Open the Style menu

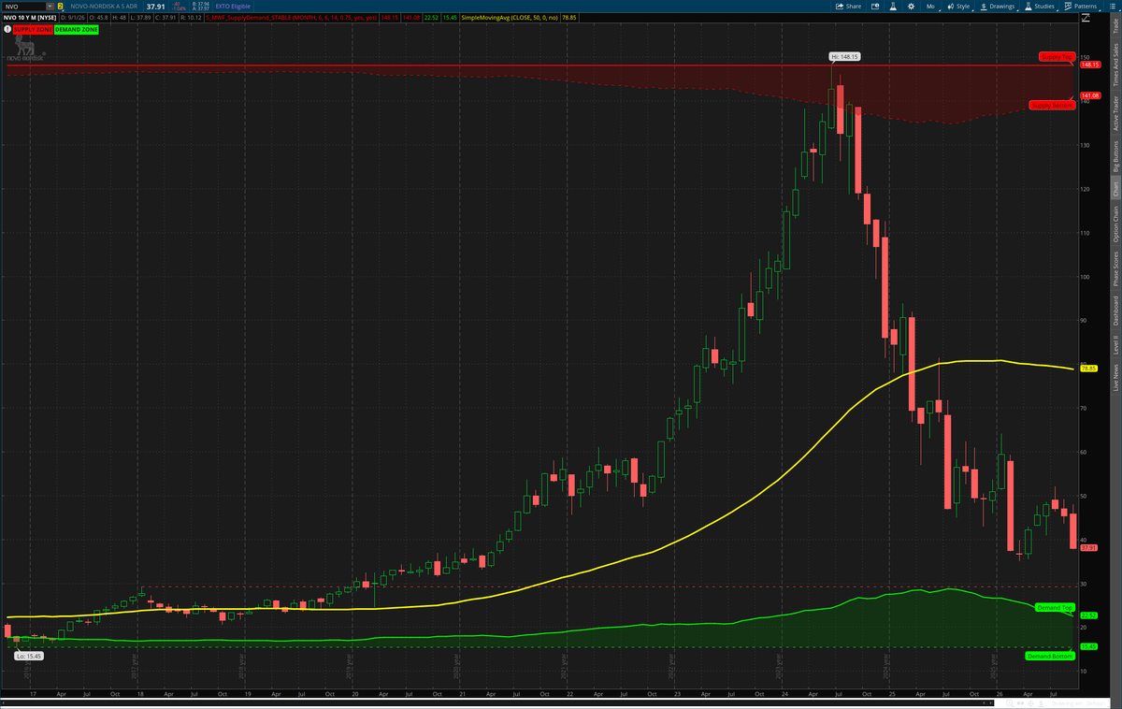click(x=958, y=6)
